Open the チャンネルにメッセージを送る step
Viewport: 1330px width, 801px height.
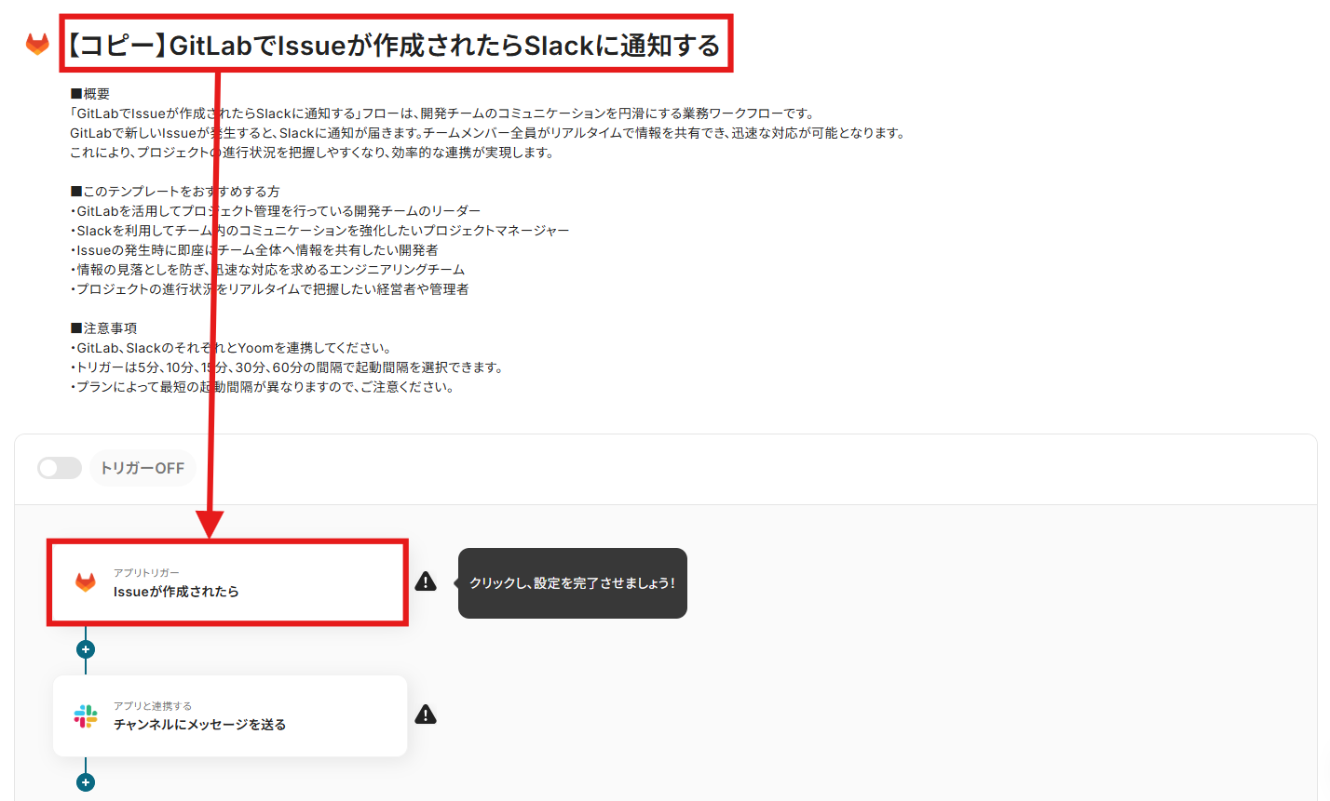tap(230, 715)
